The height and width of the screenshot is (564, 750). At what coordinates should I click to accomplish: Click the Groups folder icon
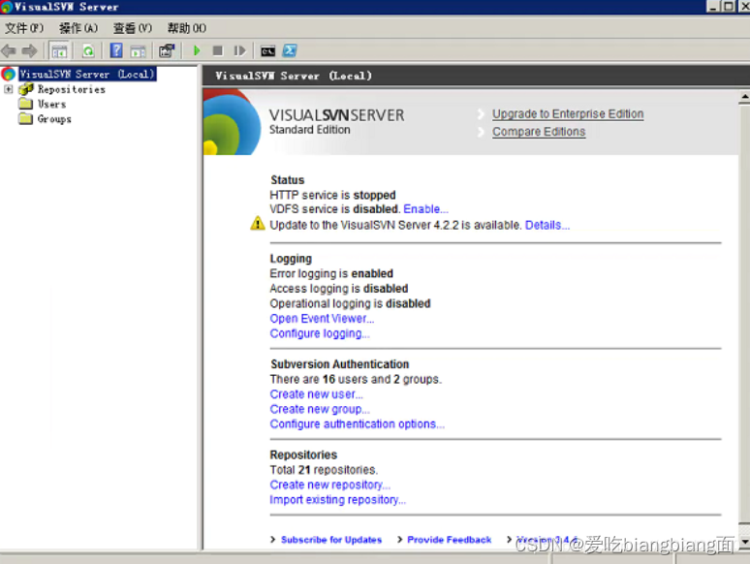[x=26, y=118]
